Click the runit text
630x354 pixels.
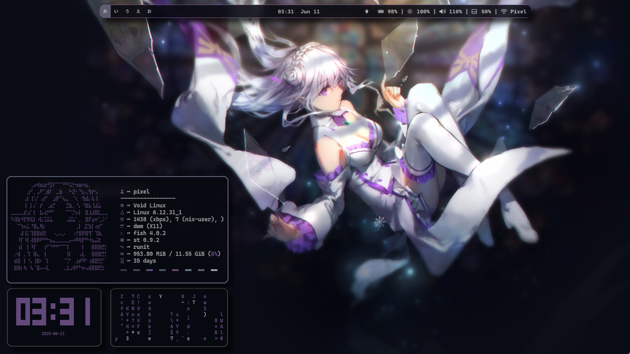pyautogui.click(x=141, y=247)
